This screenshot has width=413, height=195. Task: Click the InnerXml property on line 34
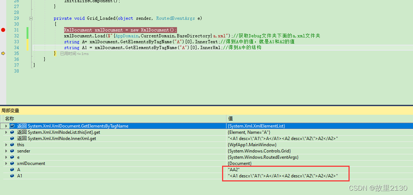210,48
